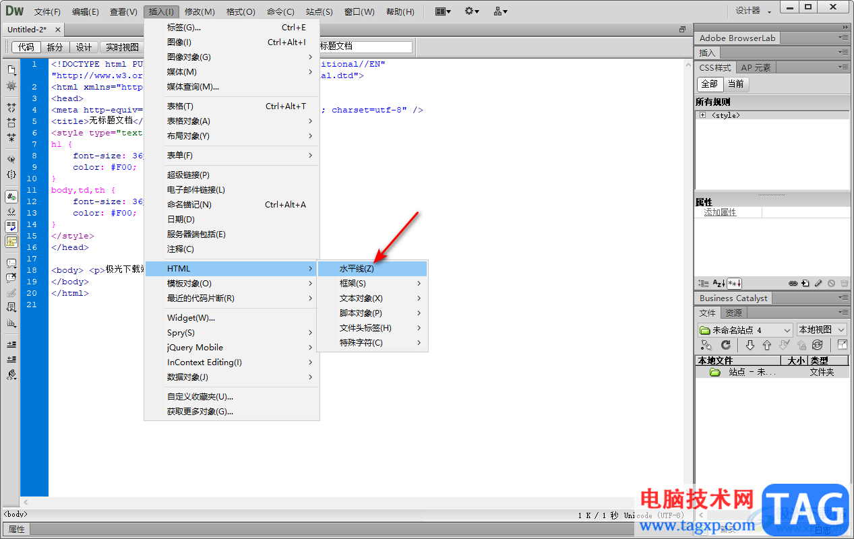The height and width of the screenshot is (539, 854).
Task: Click Apply Comment icon
Action: [11, 263]
